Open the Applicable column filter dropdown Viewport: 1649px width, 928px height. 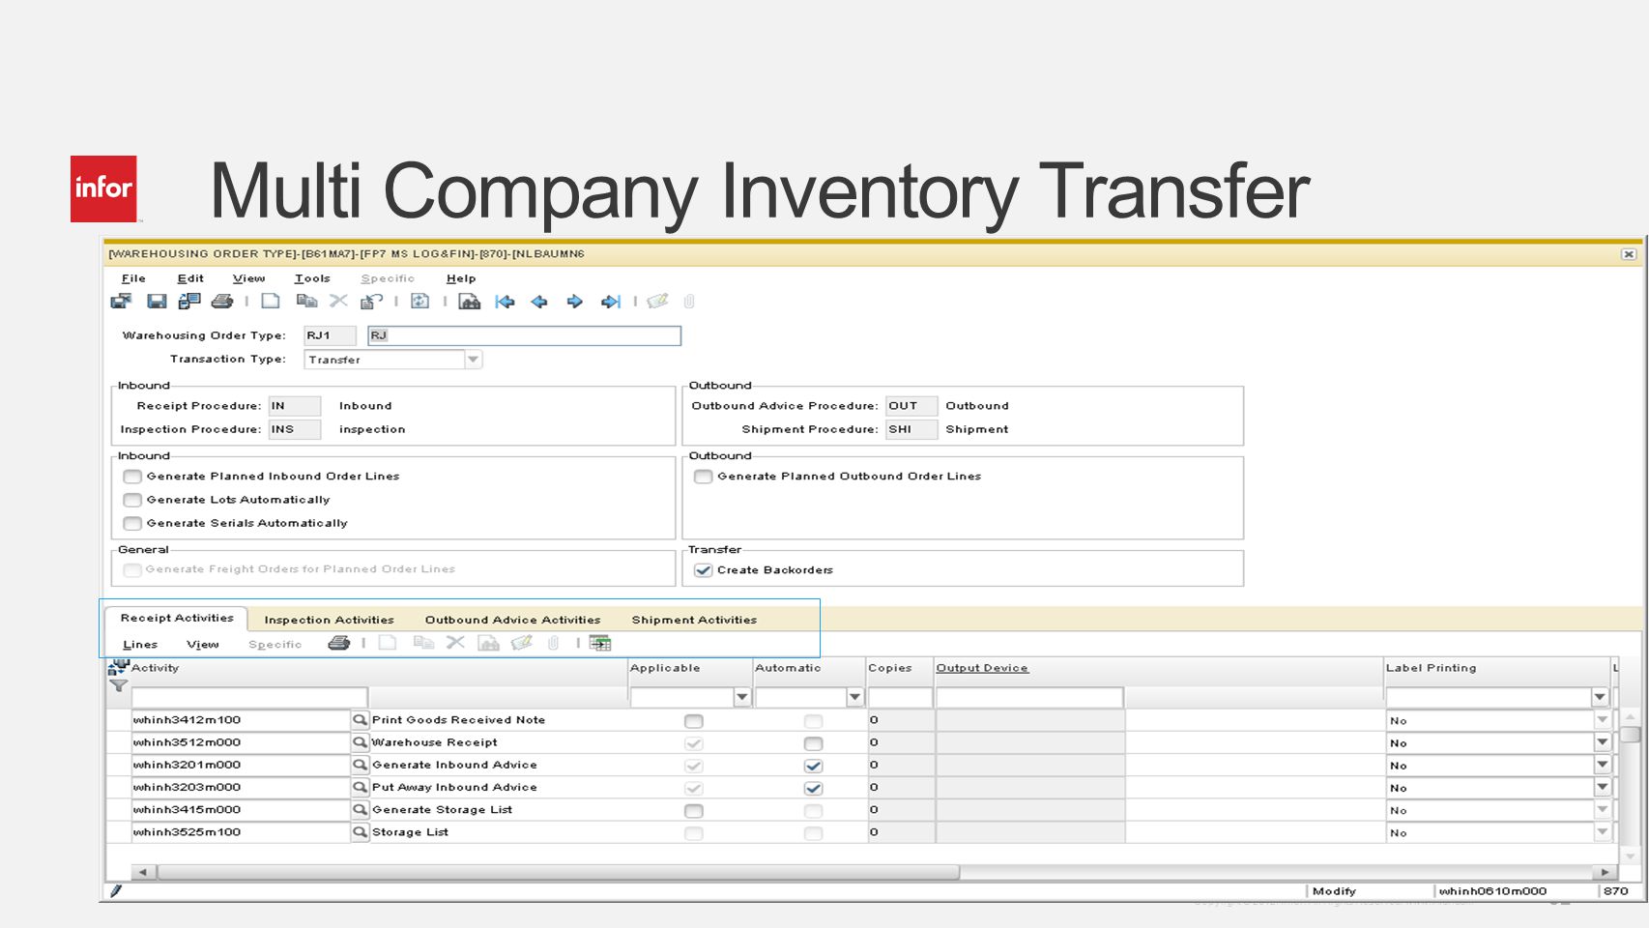click(742, 697)
